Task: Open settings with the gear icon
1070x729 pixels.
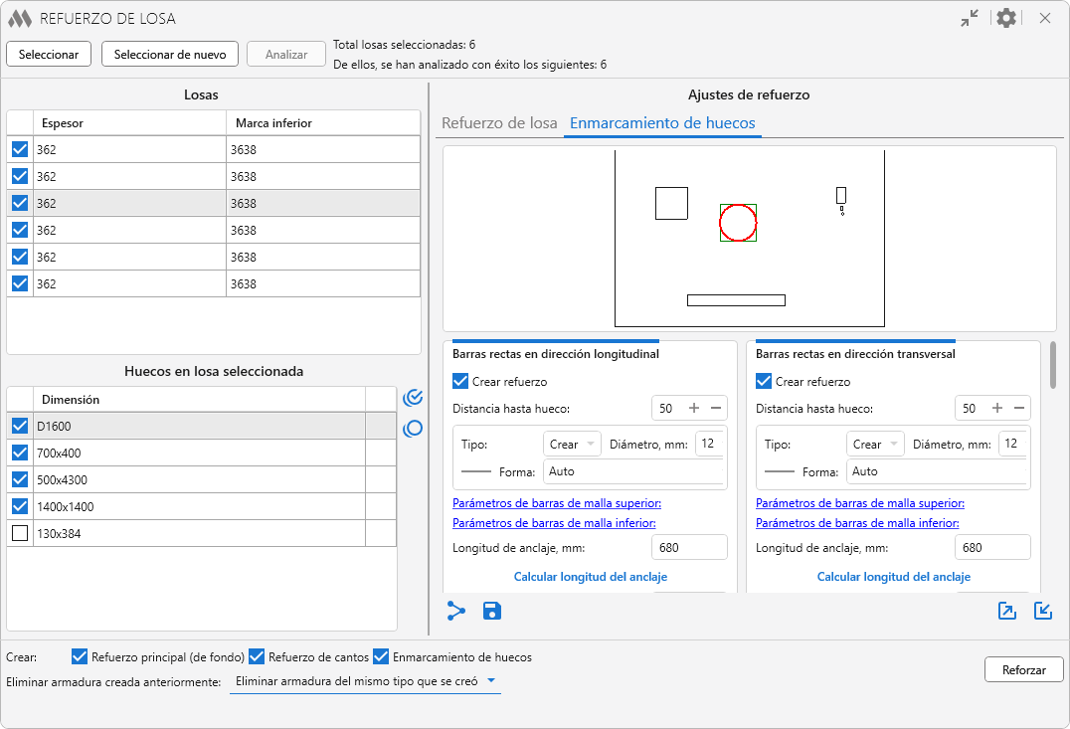Action: pos(1006,18)
